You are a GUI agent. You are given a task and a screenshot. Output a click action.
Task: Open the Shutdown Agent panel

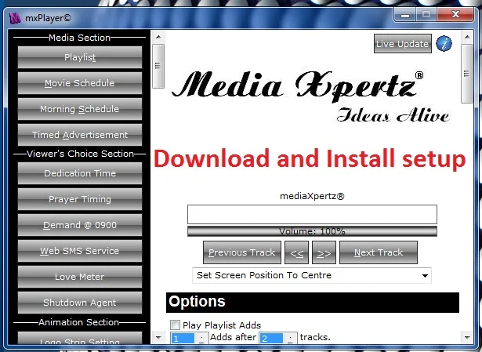coord(80,303)
